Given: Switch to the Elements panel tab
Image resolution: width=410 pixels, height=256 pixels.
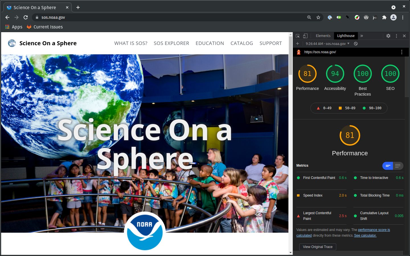Looking at the screenshot, I should point(323,36).
